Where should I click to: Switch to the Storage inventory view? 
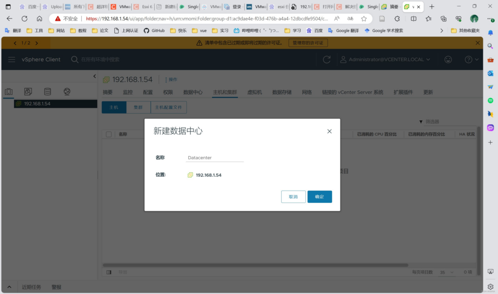pyautogui.click(x=47, y=92)
